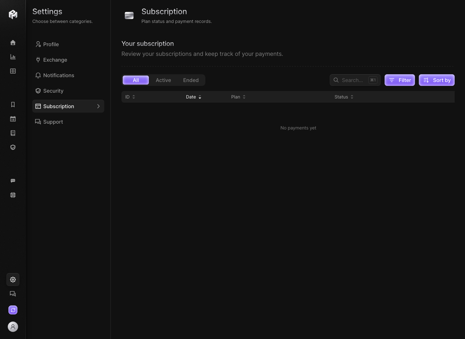
Task: Sort the table by Plan column
Action: pos(238,97)
